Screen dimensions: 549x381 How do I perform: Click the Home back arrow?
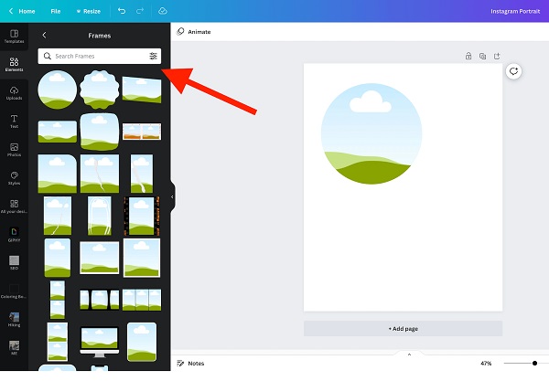pyautogui.click(x=11, y=11)
